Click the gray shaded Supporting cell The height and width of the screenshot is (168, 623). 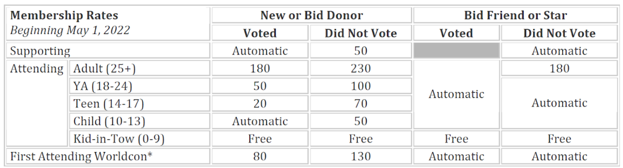click(x=456, y=51)
